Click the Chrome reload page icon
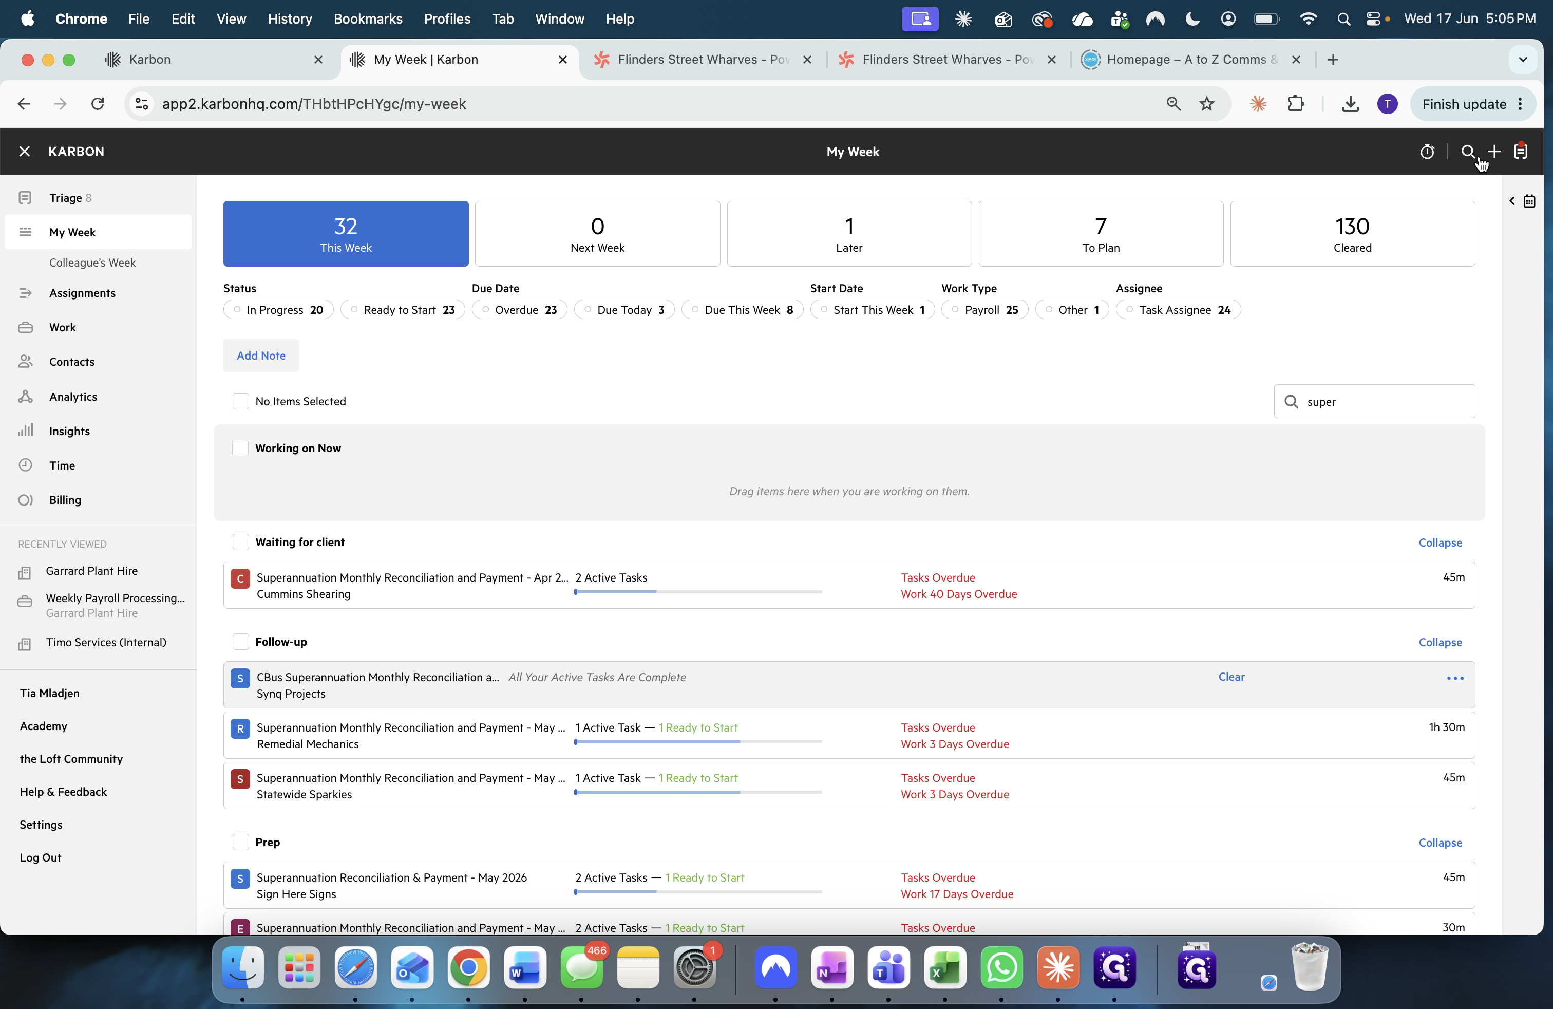 tap(98, 104)
